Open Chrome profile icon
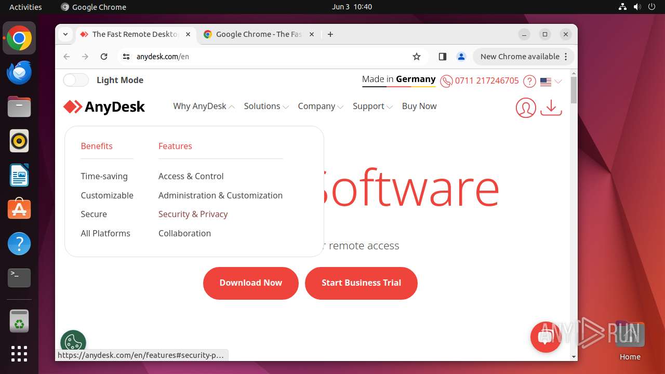Image resolution: width=665 pixels, height=374 pixels. [x=461, y=57]
